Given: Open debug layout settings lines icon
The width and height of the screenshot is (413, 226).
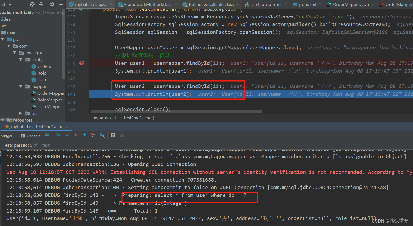Looking at the screenshot, I should tap(47, 136).
